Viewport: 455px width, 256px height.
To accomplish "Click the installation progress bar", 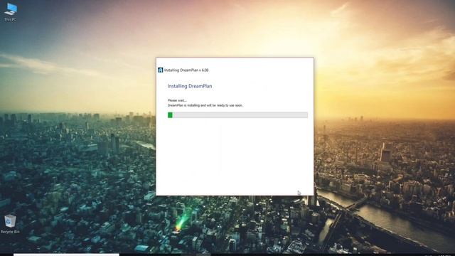I will tap(237, 115).
